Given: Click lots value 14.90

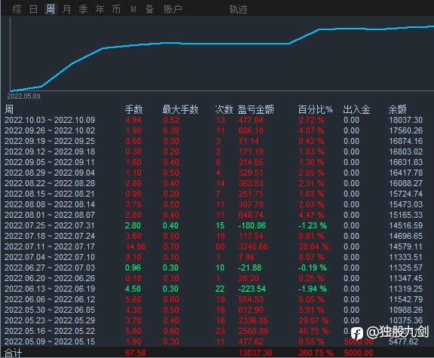Looking at the screenshot, I should pos(136,246).
